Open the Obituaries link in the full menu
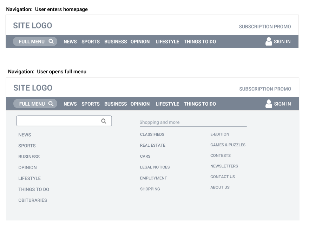The width and height of the screenshot is (316, 232). tap(33, 200)
